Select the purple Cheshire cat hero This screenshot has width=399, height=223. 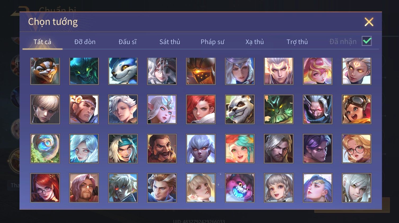(240, 188)
